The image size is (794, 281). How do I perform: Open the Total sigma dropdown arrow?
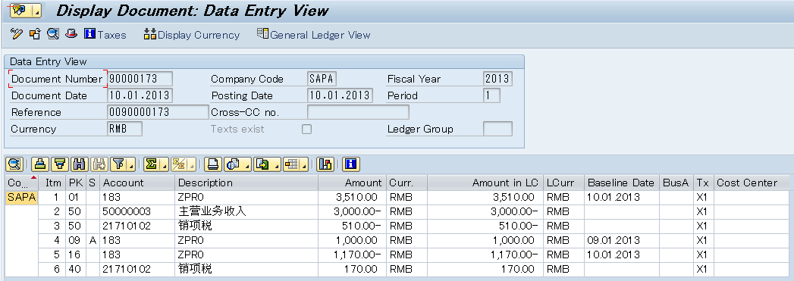click(165, 165)
